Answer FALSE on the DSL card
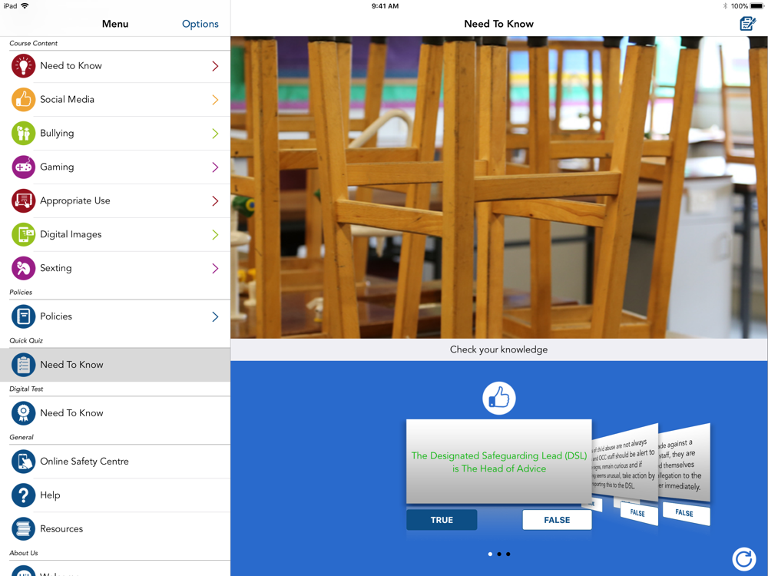The image size is (768, 576). click(557, 520)
